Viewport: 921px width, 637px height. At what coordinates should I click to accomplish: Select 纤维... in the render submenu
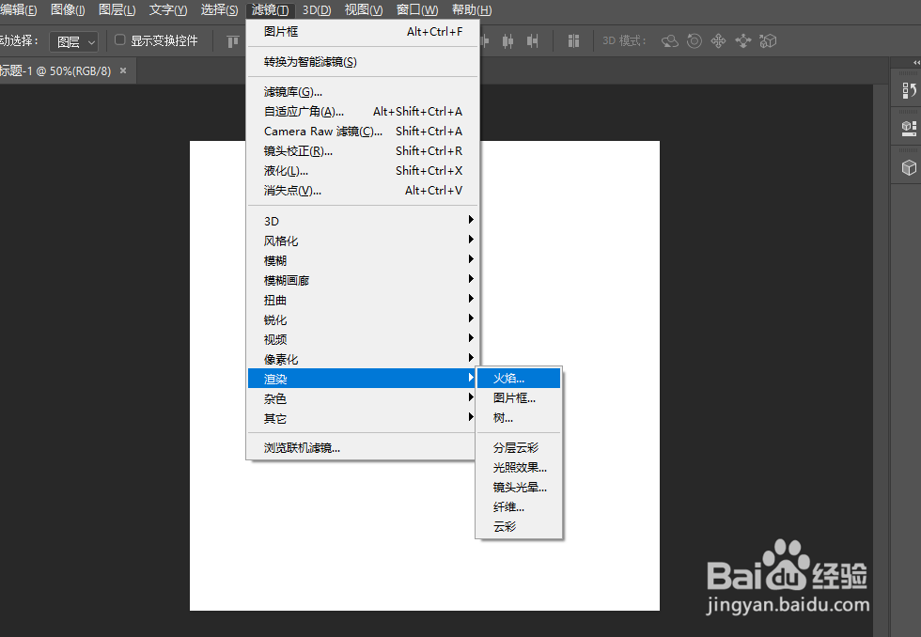(x=519, y=506)
